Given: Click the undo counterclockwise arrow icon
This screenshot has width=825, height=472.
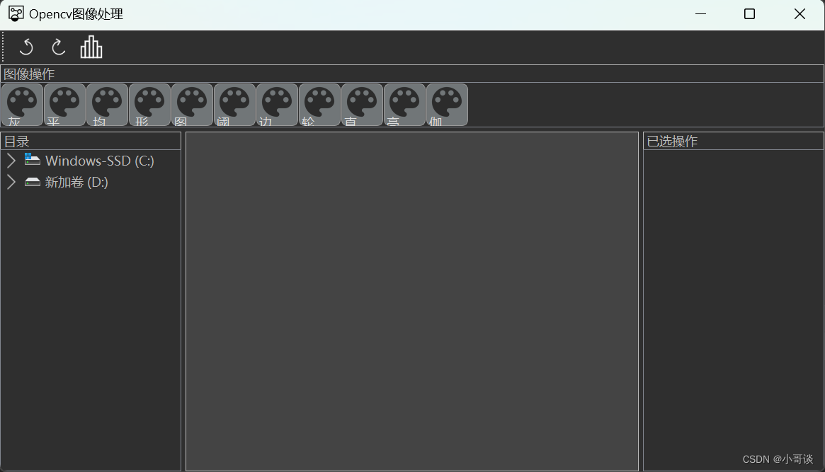Looking at the screenshot, I should point(25,47).
